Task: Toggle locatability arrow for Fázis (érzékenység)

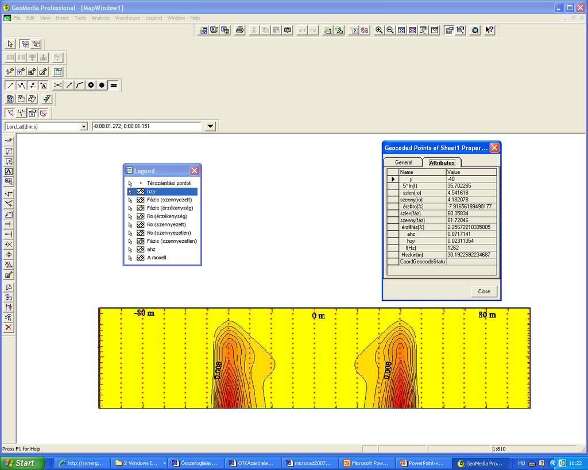Action: [130, 208]
